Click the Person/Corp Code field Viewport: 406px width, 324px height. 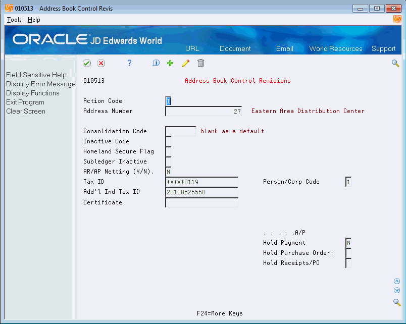tap(348, 182)
